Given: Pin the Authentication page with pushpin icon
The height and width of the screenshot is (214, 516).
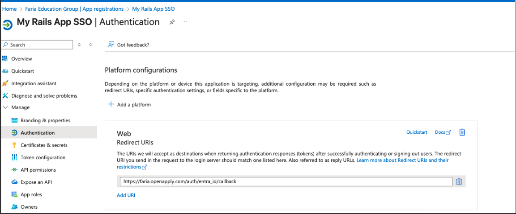Looking at the screenshot, I should pos(172,22).
